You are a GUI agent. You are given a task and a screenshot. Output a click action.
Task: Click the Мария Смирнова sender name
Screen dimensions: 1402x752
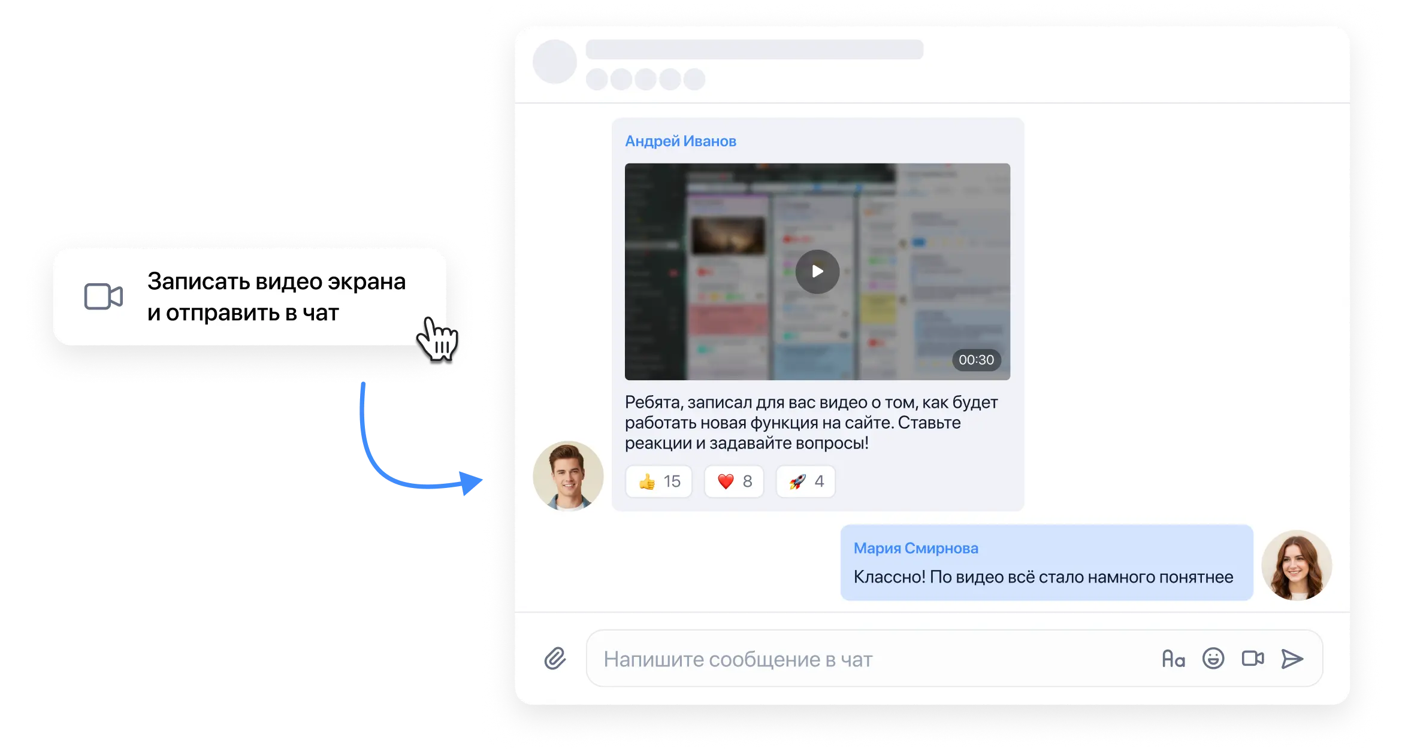[x=915, y=548]
